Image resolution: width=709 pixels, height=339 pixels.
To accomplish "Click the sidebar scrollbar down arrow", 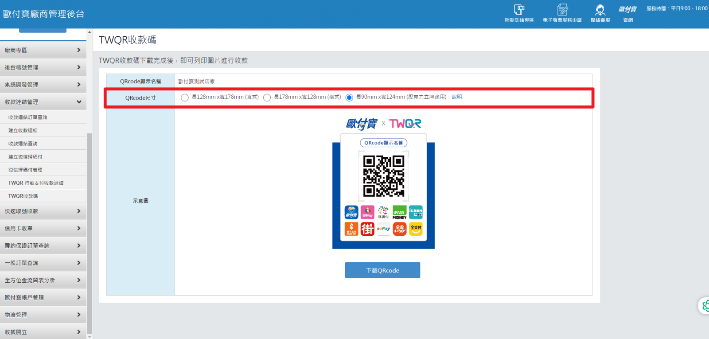I will point(90,337).
